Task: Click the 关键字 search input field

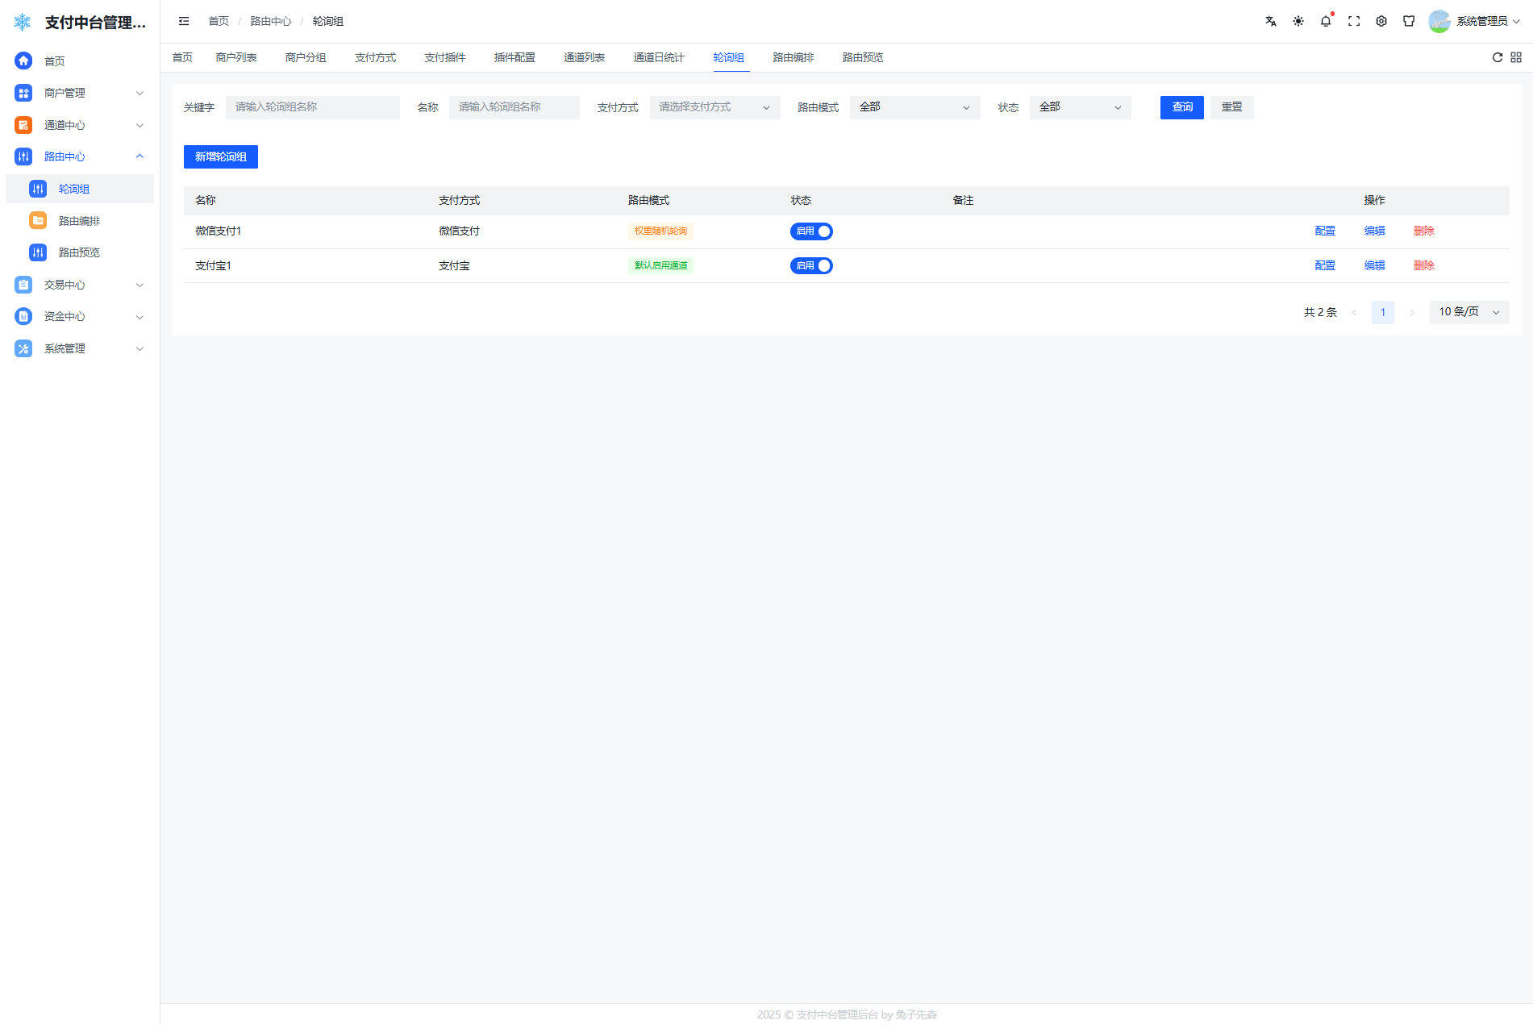Action: click(x=313, y=107)
